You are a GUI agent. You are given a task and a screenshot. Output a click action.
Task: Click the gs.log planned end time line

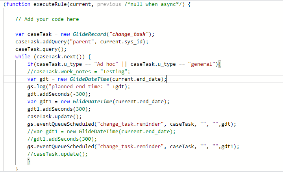(x=79, y=87)
